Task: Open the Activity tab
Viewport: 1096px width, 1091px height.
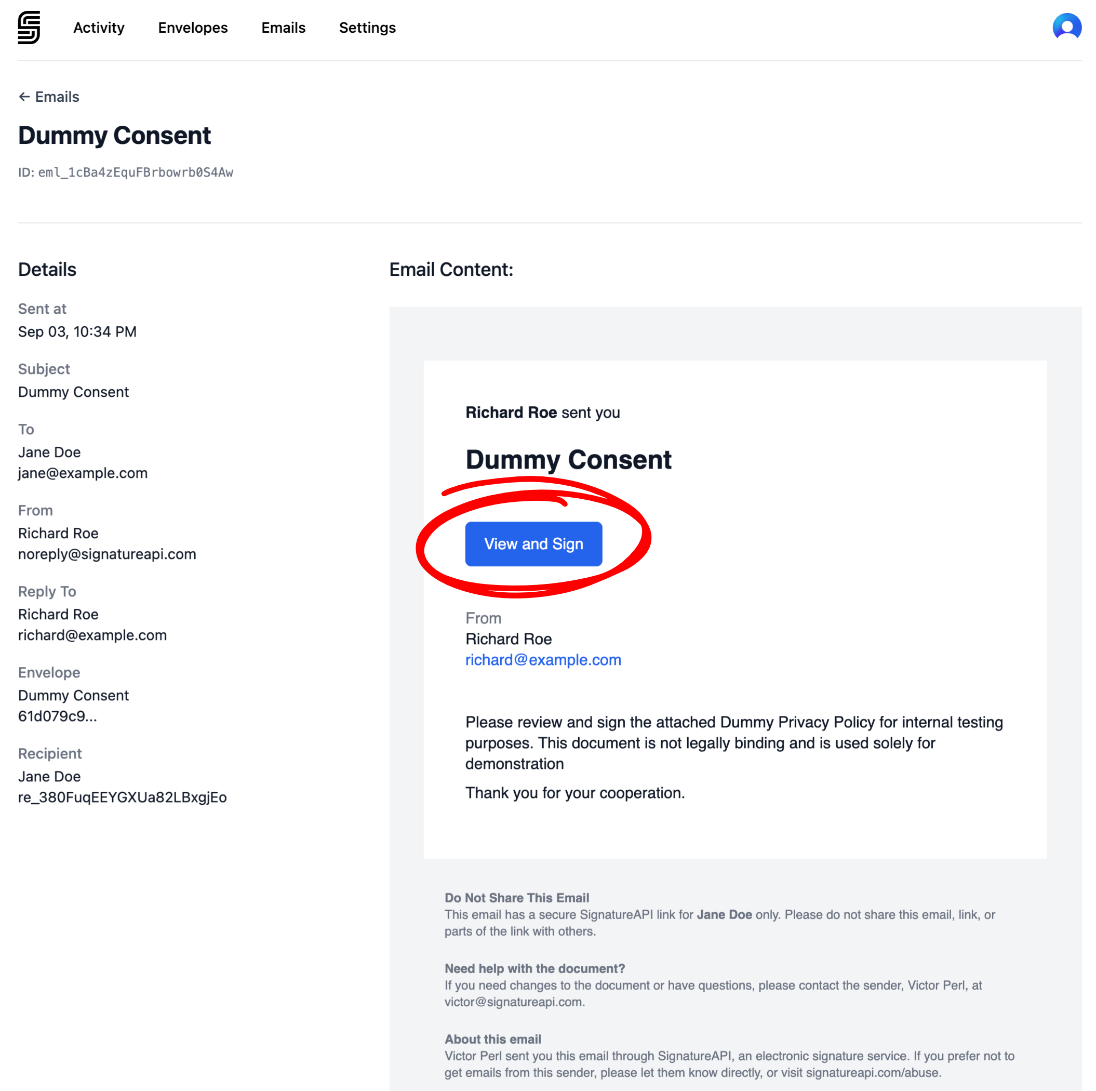Action: click(x=99, y=28)
